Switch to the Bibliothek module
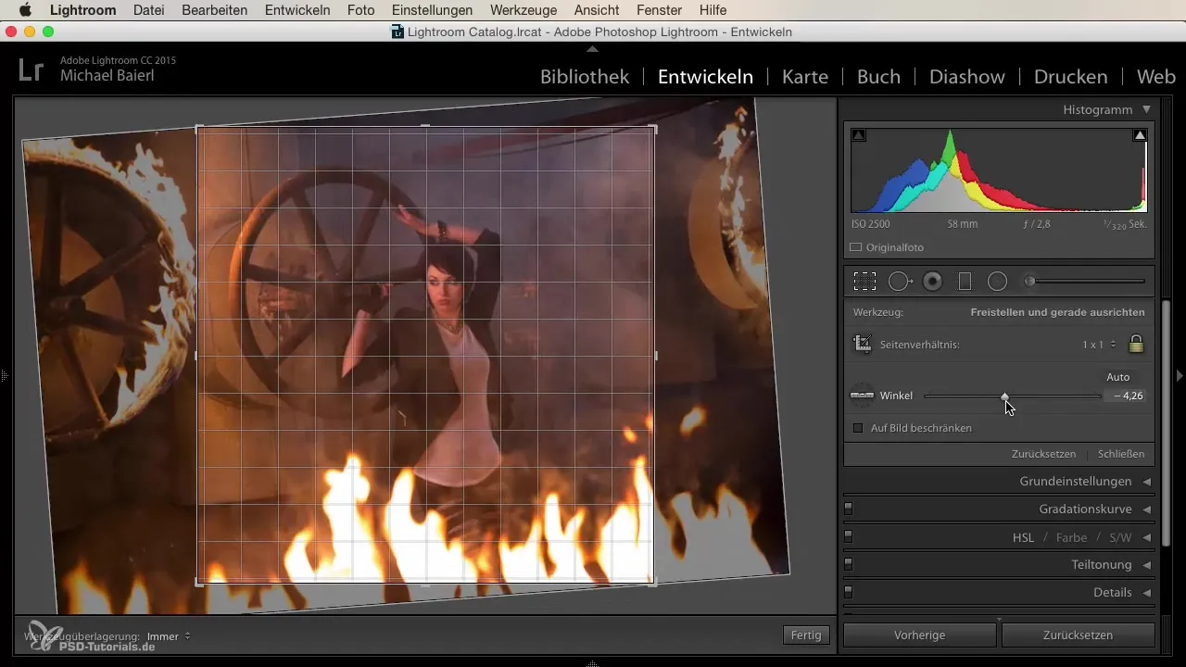 [x=585, y=77]
